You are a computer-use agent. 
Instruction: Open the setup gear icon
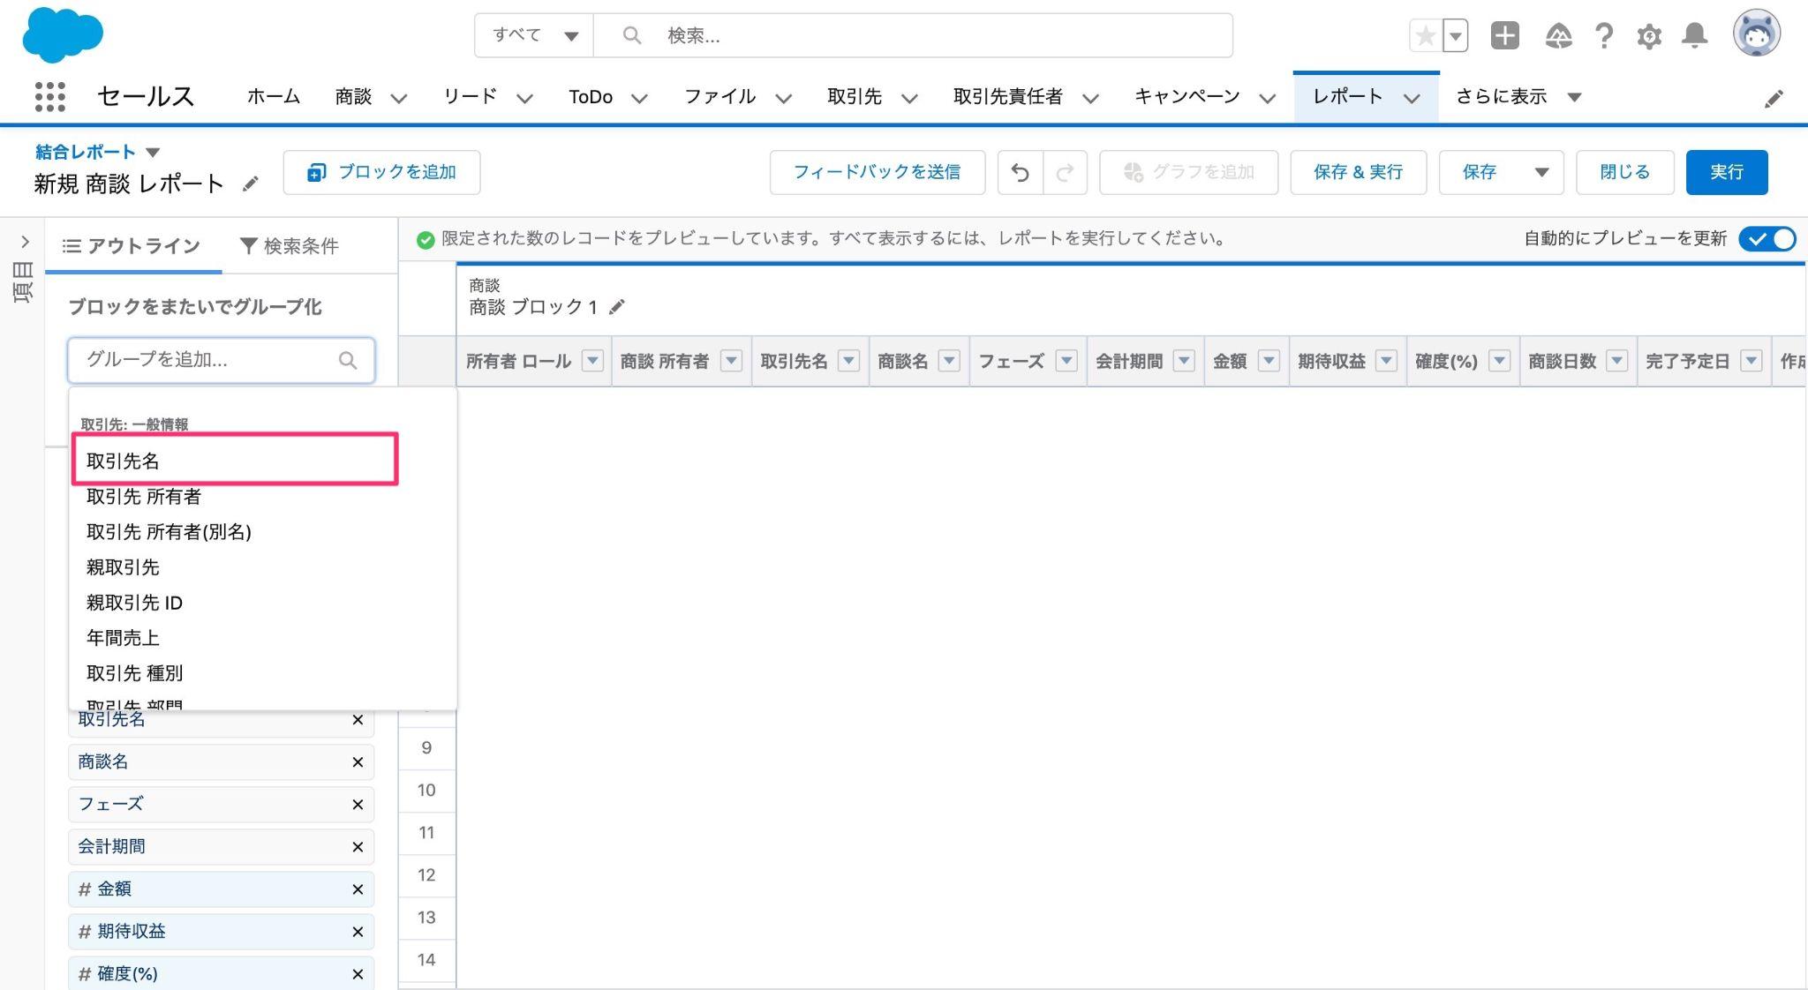[1648, 36]
